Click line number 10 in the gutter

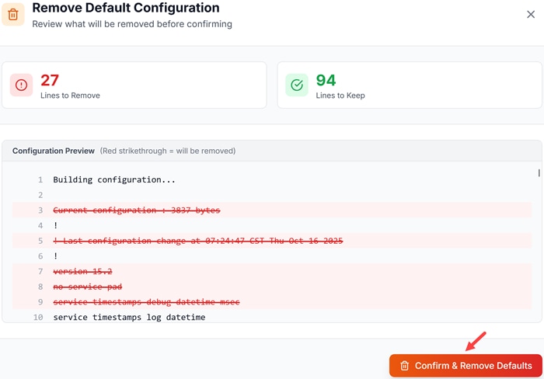click(x=37, y=318)
